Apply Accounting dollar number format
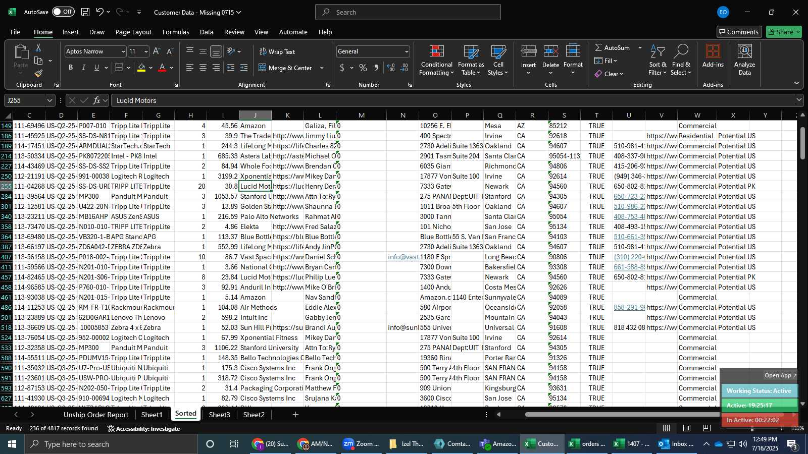The height and width of the screenshot is (454, 808). coord(342,68)
